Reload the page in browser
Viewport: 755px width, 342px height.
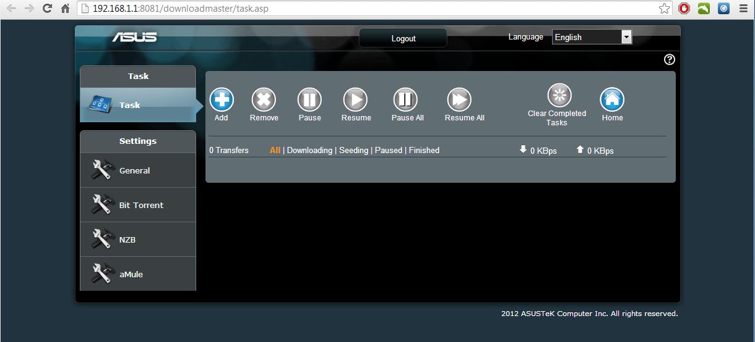47,9
